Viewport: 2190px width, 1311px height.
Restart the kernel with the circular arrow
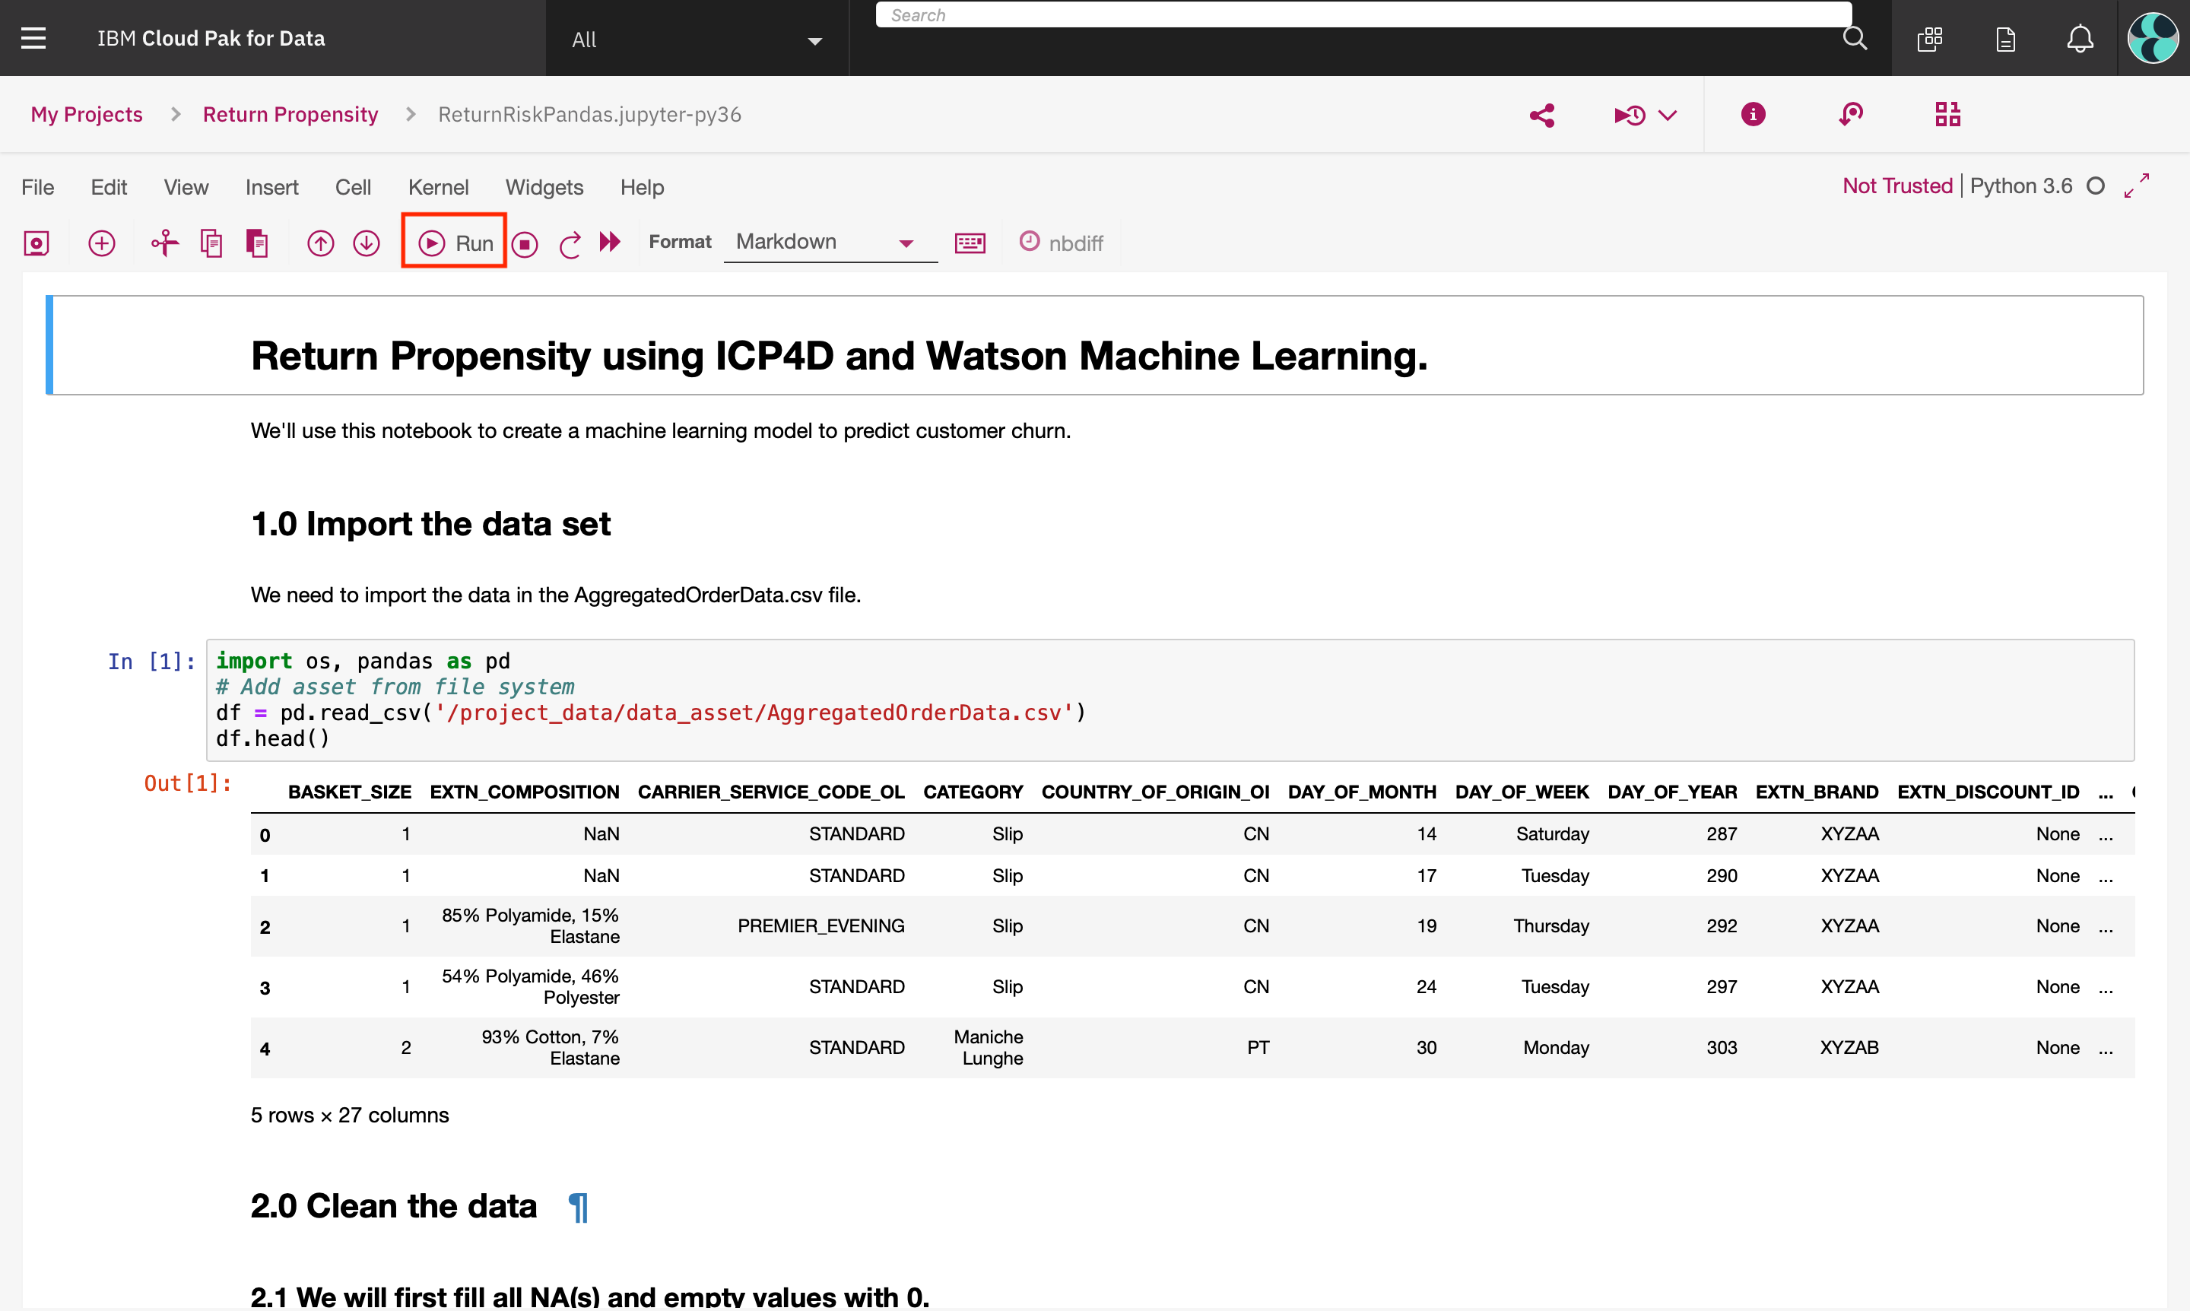tap(570, 244)
